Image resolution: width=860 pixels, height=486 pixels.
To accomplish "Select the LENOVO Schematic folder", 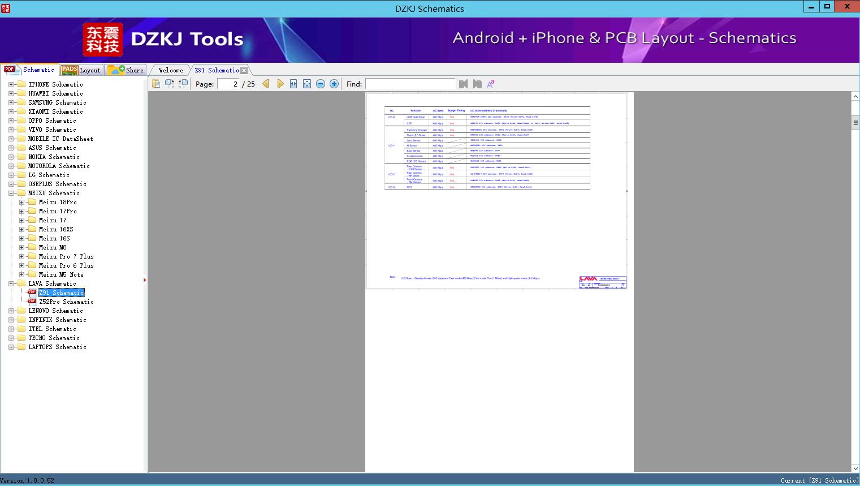I will point(55,311).
